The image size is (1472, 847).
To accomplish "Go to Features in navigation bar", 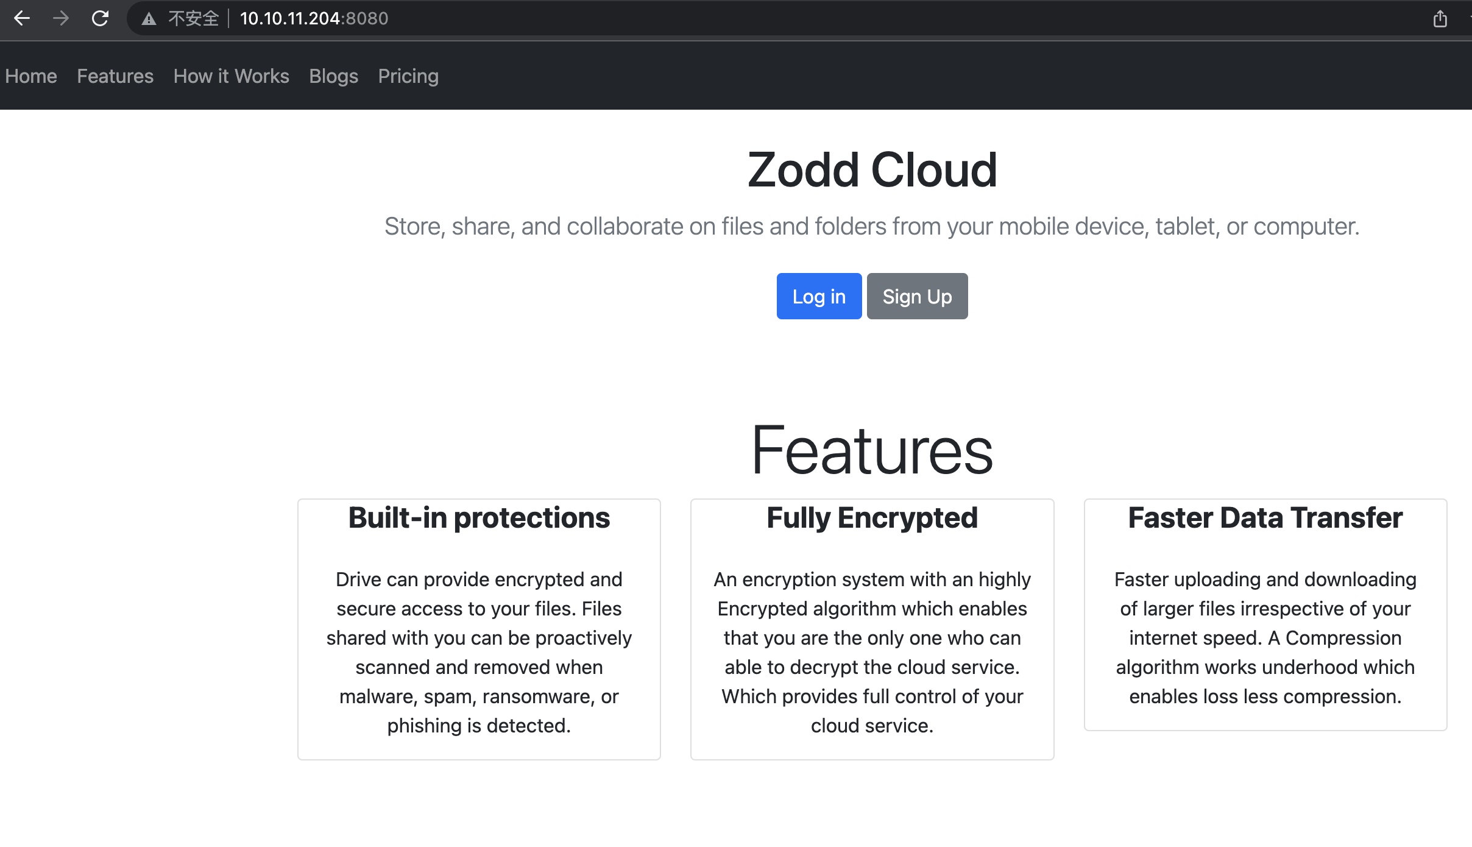I will click(x=115, y=76).
